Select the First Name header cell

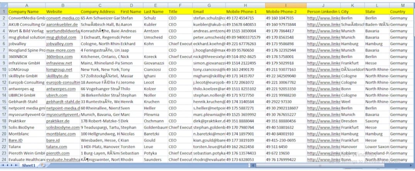point(132,12)
